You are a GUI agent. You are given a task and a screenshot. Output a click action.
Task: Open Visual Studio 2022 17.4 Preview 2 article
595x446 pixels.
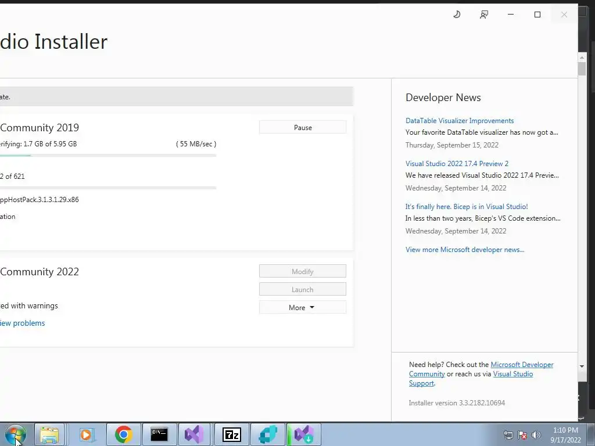(457, 163)
